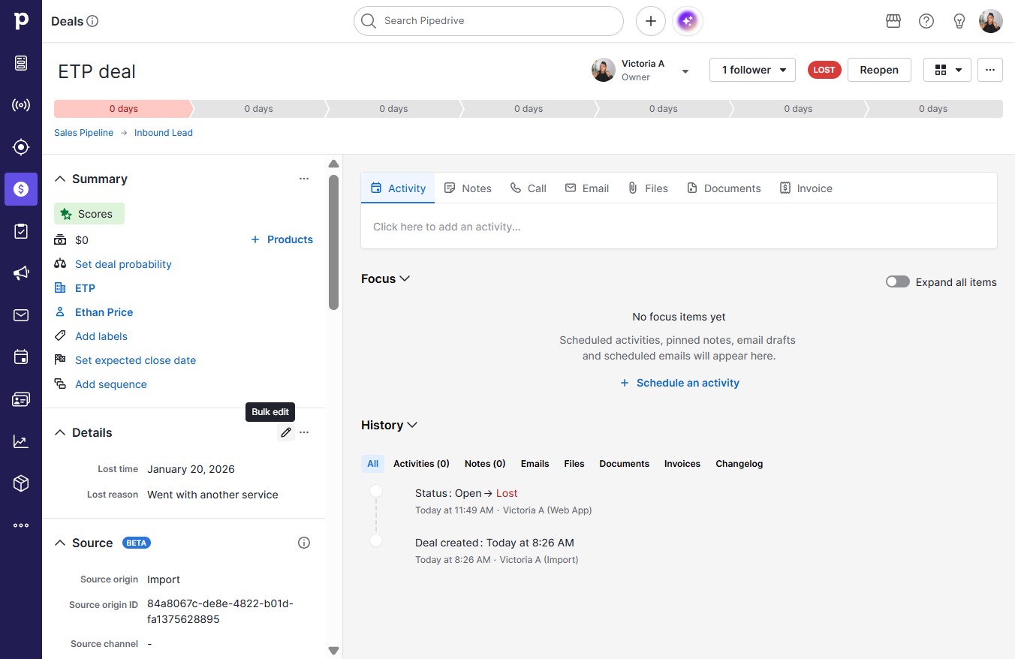Screen dimensions: 1015x659
Task: Switch to the Call tab
Action: (529, 188)
